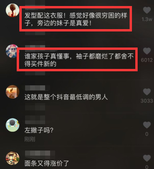The image size is (154, 169).
Task: Select the 谁家孩子真懂事 comment text
Action: [79, 60]
